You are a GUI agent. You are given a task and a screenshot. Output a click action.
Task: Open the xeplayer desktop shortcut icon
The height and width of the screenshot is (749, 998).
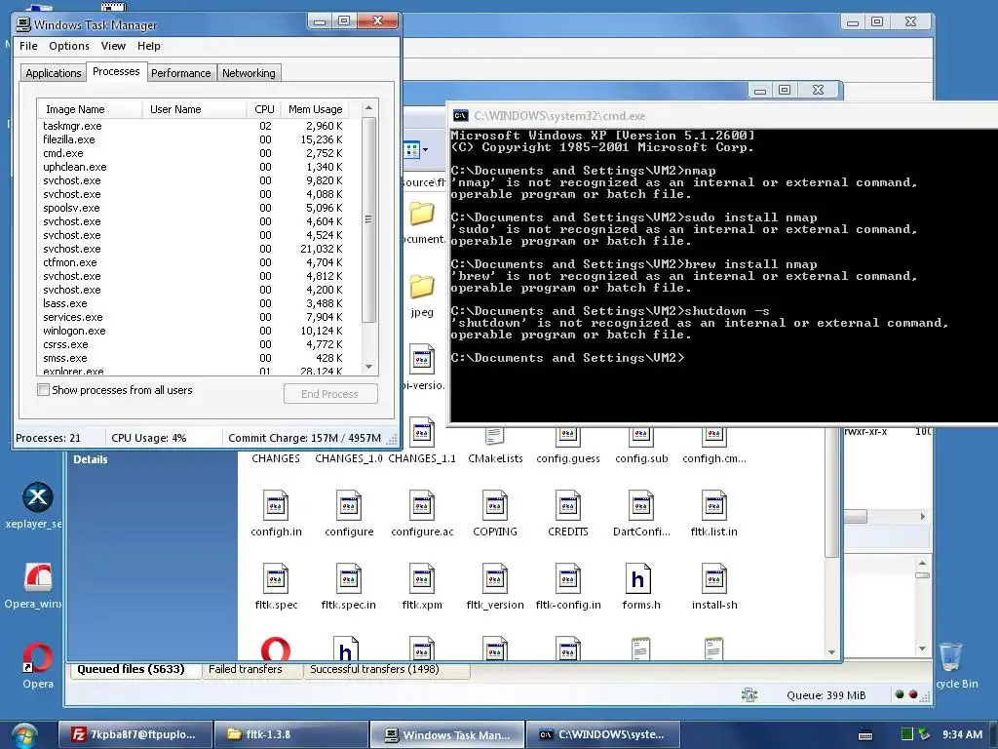pos(38,497)
